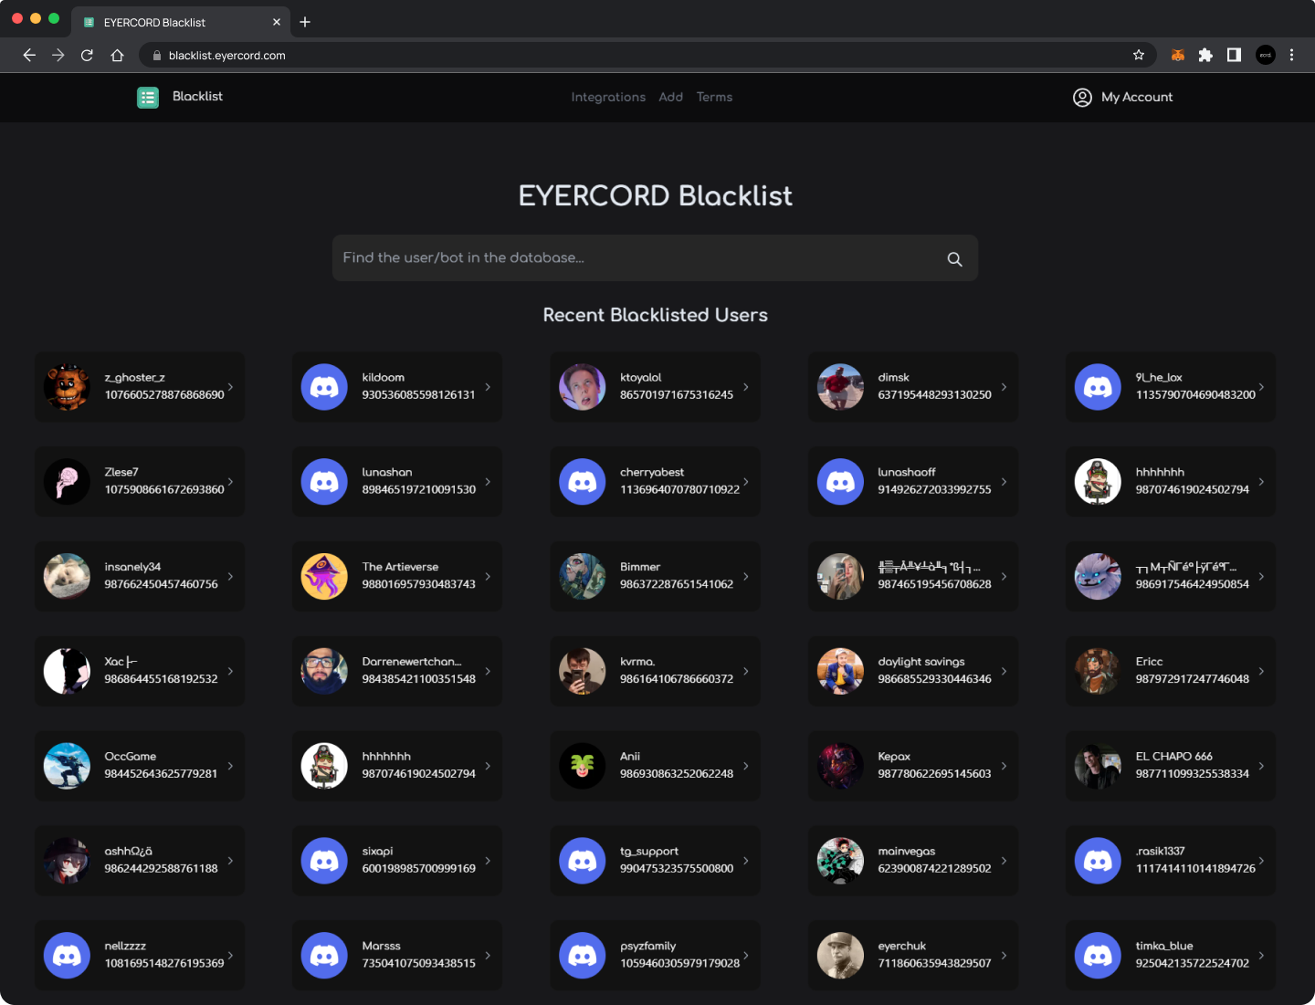
Task: Click the Chrome profile avatar icon
Action: (x=1265, y=56)
